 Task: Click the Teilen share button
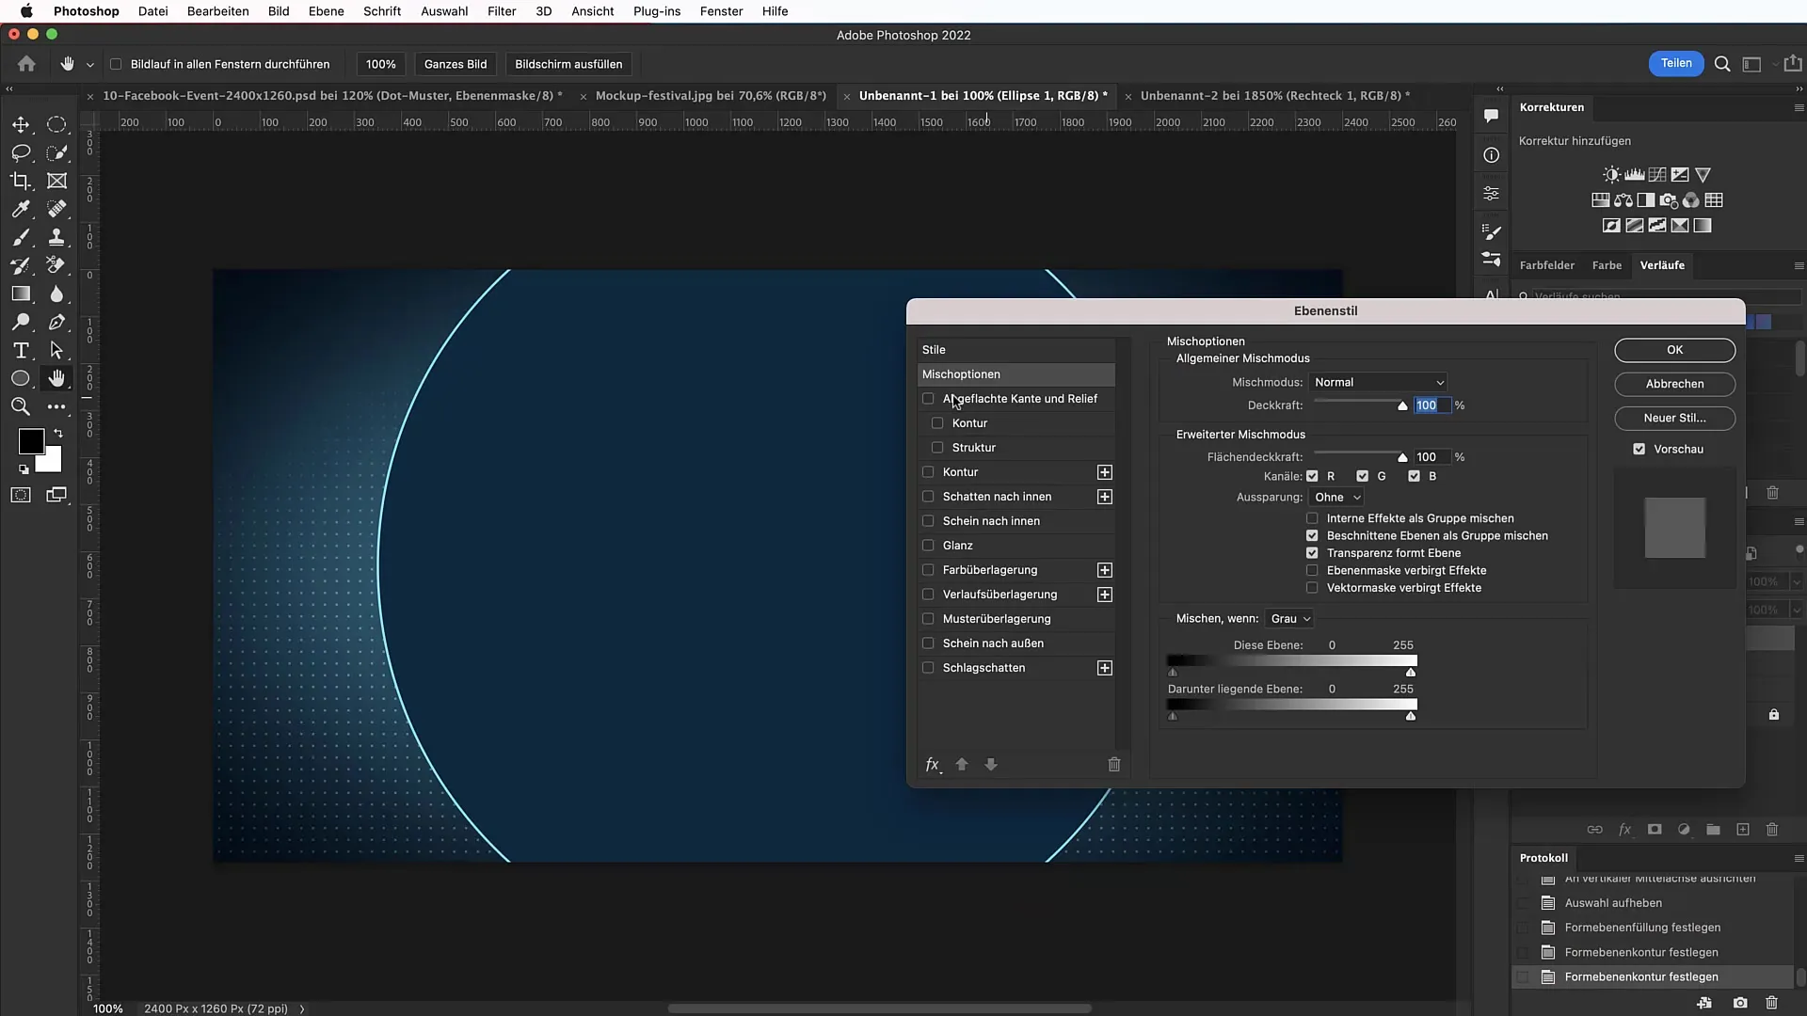pyautogui.click(x=1675, y=63)
